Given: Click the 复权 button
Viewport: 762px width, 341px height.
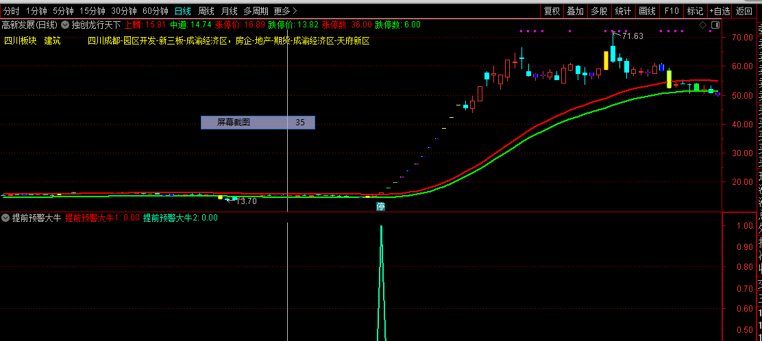Looking at the screenshot, I should 552,11.
